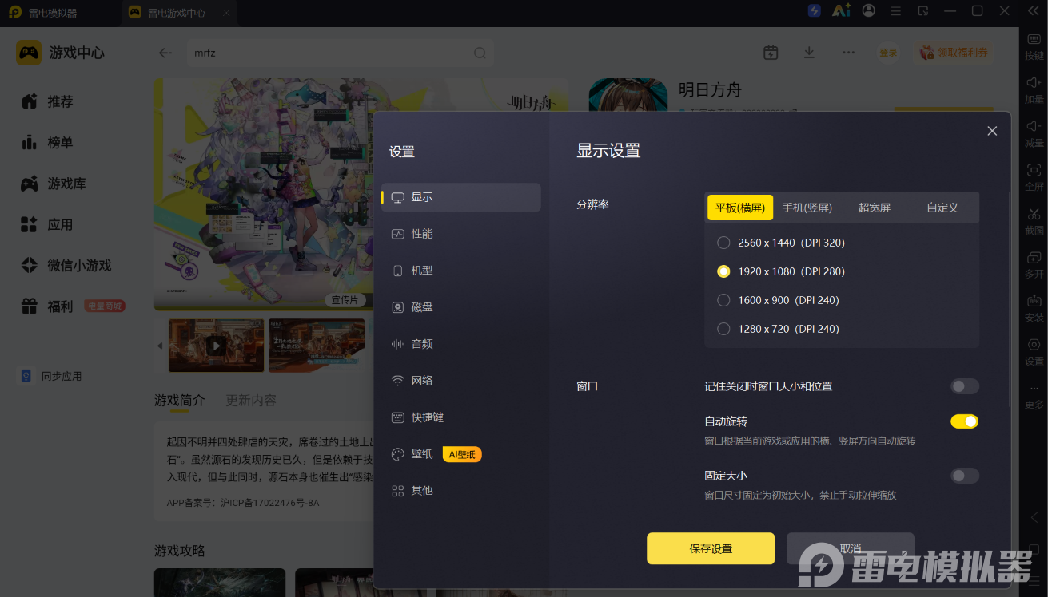Screen dimensions: 1048x597
Task: Show 更多 tools in the right sidebar
Action: click(x=1034, y=395)
